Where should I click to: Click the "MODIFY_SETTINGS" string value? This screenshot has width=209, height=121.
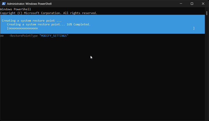54,36
